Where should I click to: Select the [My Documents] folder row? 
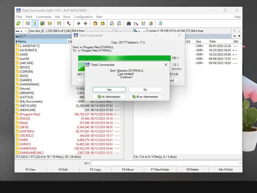coord(68,102)
